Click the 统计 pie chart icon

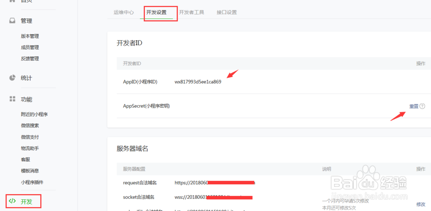12,78
